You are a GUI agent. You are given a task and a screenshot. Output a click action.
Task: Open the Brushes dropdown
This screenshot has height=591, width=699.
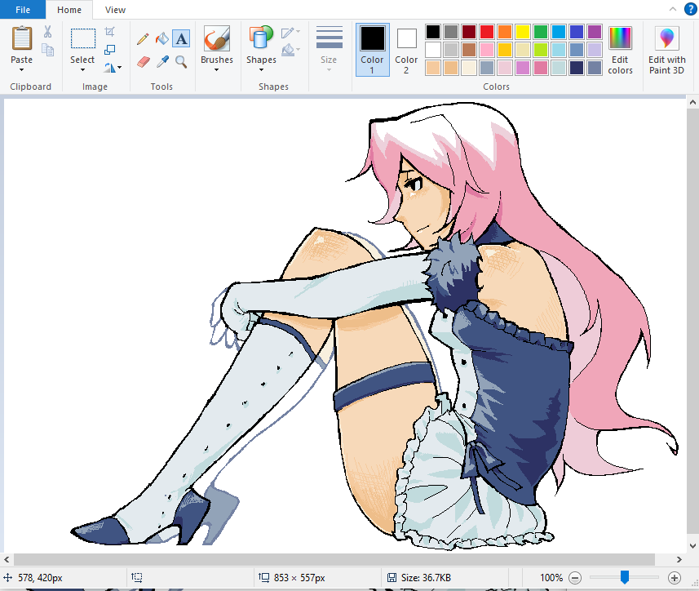[x=217, y=70]
